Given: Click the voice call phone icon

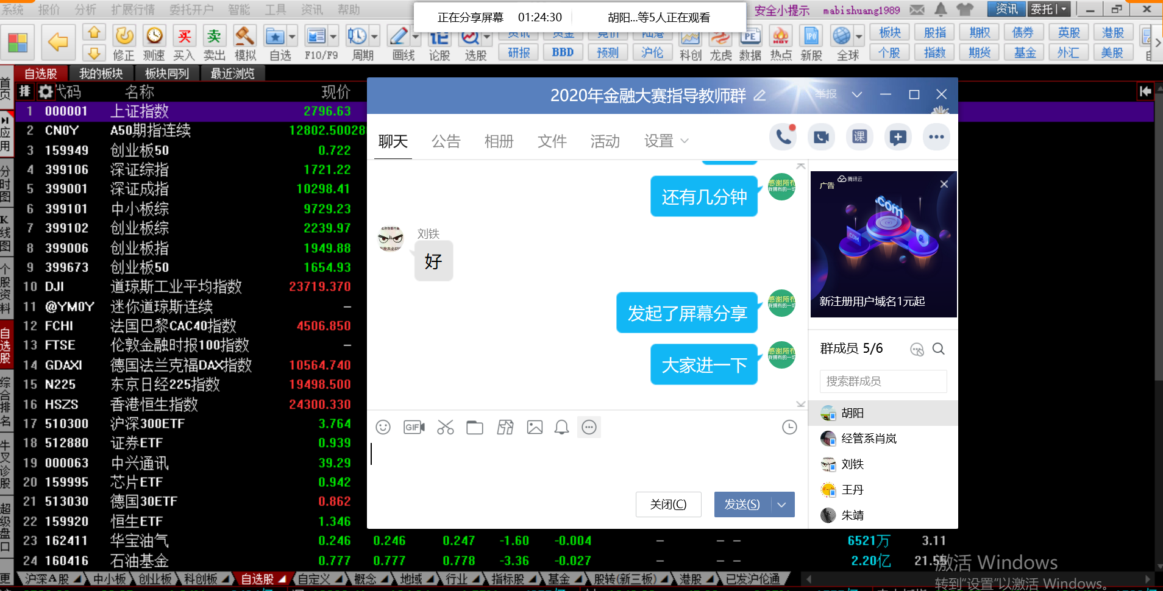Looking at the screenshot, I should click(x=783, y=137).
